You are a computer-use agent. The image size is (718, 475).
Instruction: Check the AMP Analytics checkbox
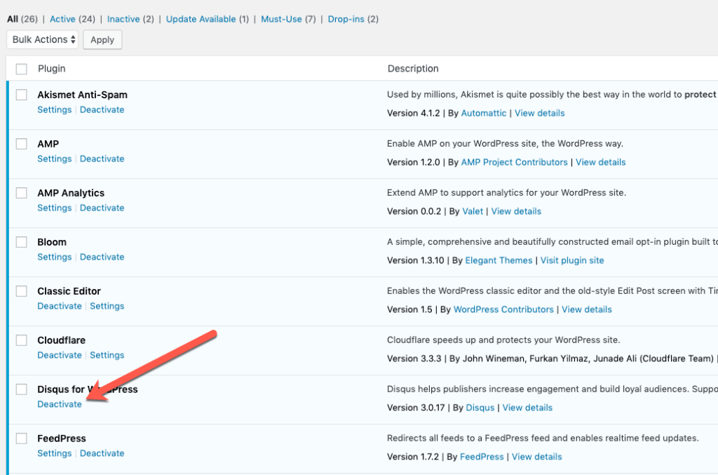click(x=22, y=193)
